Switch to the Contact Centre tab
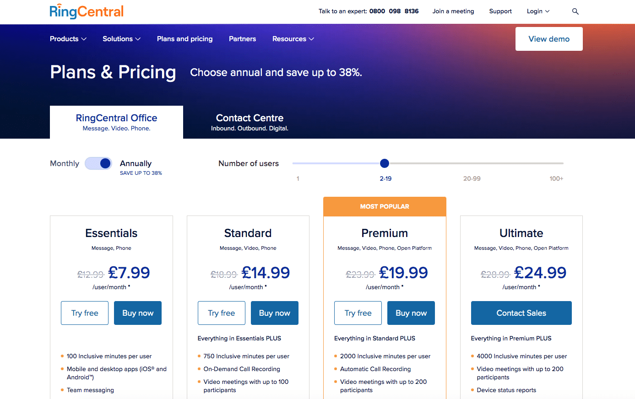The image size is (635, 399). point(250,122)
